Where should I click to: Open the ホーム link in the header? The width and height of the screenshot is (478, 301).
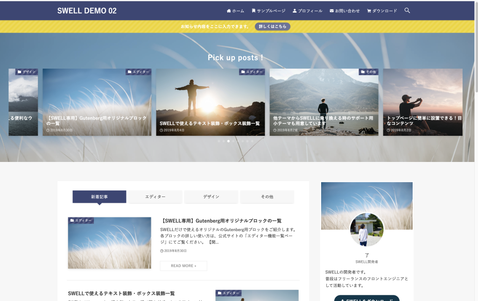(x=235, y=11)
